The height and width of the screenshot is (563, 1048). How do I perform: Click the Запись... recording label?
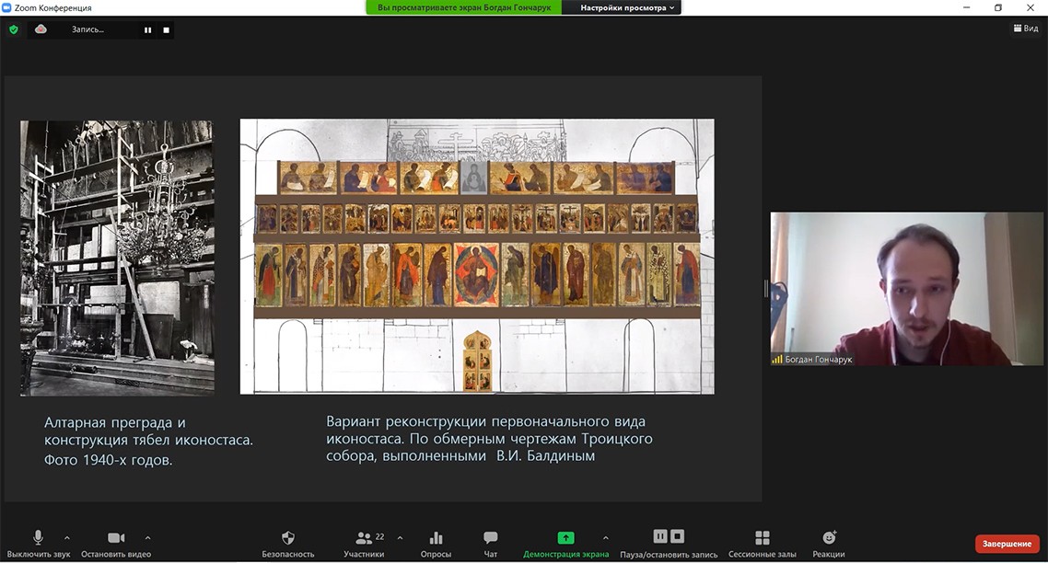click(87, 29)
